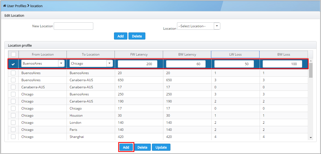This screenshot has height=154, width=321.
Task: Check the Chicago to Canaberra-AUS row
Action: click(13, 101)
